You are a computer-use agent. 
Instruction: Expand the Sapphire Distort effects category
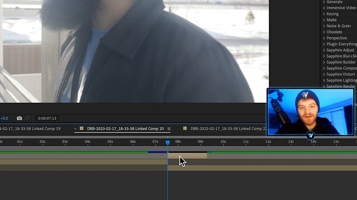324,74
